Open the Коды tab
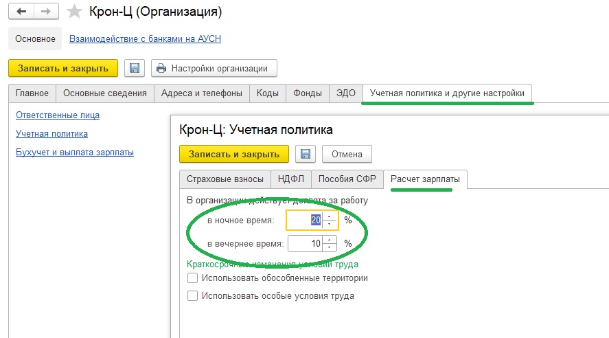609x338 pixels. pos(268,93)
